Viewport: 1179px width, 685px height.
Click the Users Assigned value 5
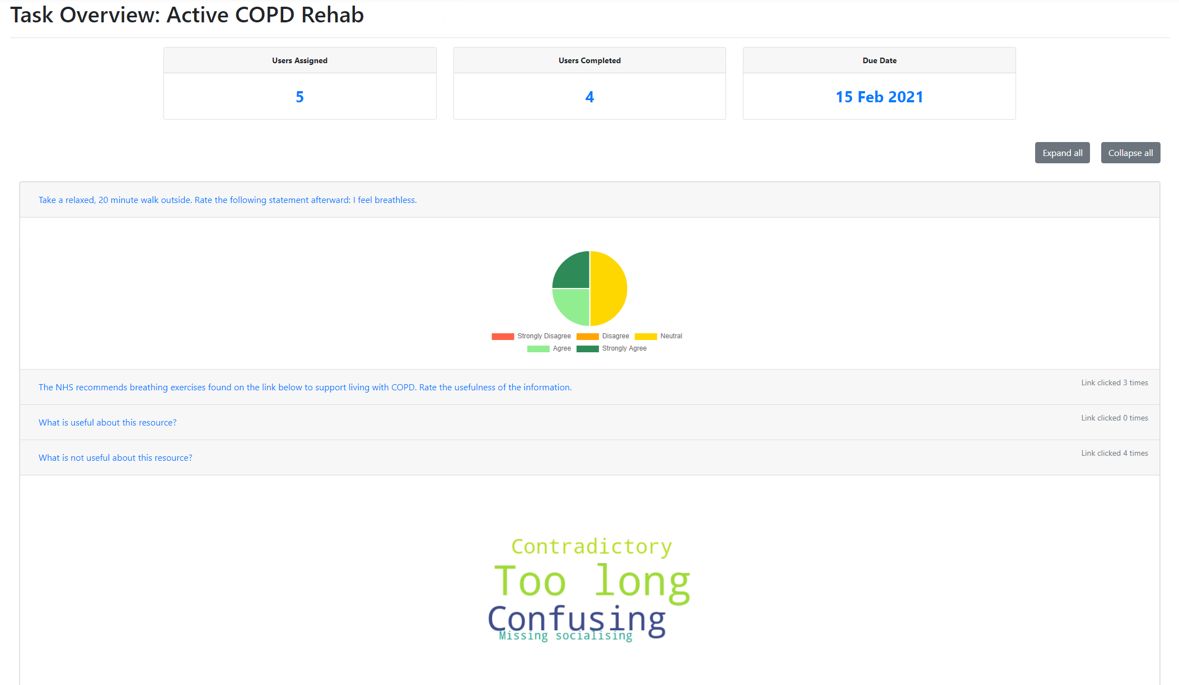300,97
